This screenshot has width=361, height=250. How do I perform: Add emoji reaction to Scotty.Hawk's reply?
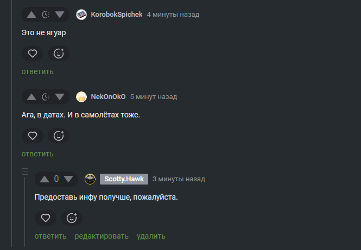tap(72, 218)
